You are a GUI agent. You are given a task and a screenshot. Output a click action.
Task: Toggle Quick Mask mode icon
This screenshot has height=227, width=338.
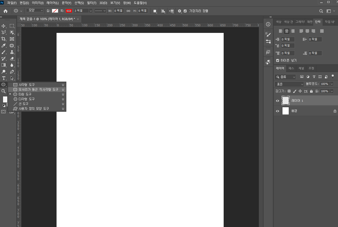tap(4, 111)
